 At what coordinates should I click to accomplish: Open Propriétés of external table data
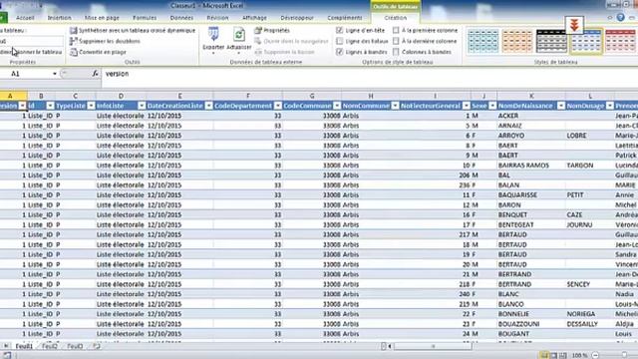click(272, 31)
